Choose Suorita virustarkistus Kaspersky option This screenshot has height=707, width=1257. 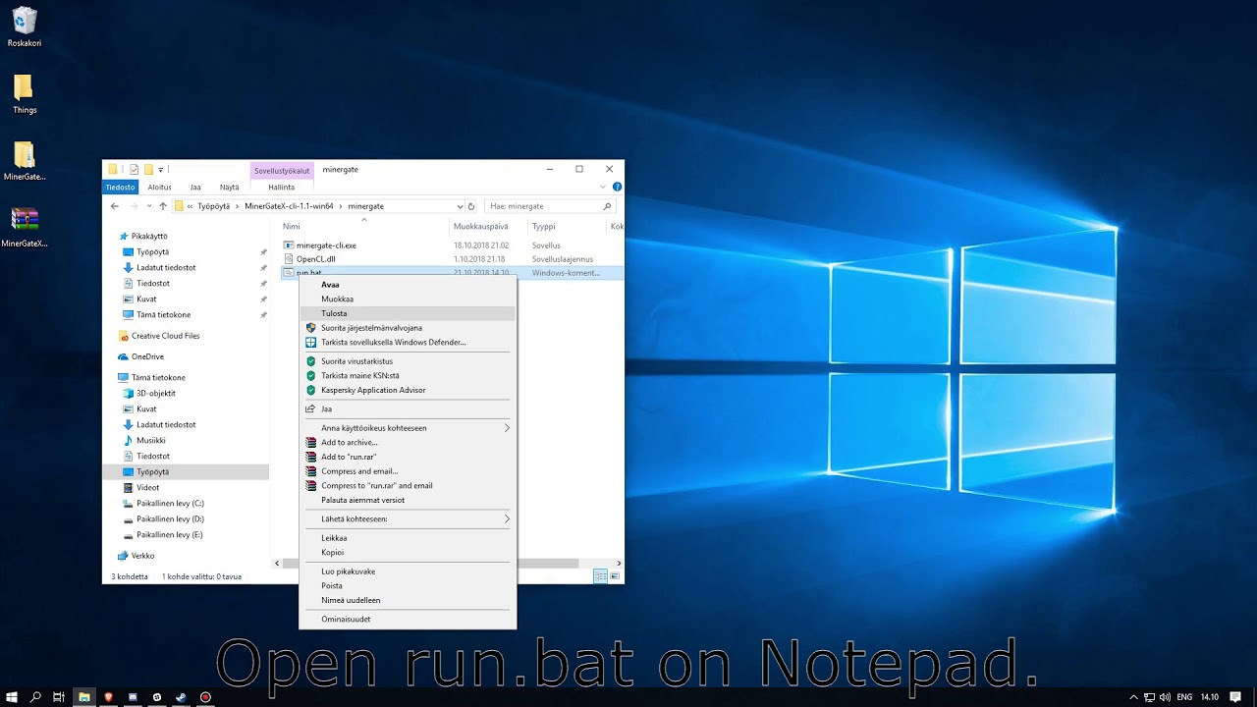tap(407, 361)
